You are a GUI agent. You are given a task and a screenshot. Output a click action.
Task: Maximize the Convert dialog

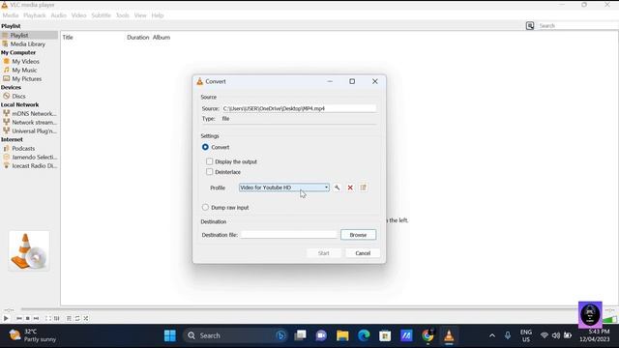pyautogui.click(x=352, y=81)
